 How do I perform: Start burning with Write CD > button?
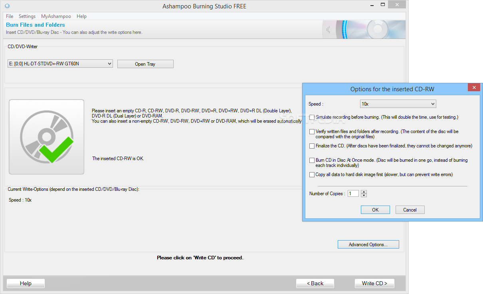click(374, 283)
